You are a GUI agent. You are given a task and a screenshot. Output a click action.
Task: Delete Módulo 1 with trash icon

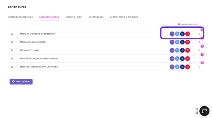point(188,34)
